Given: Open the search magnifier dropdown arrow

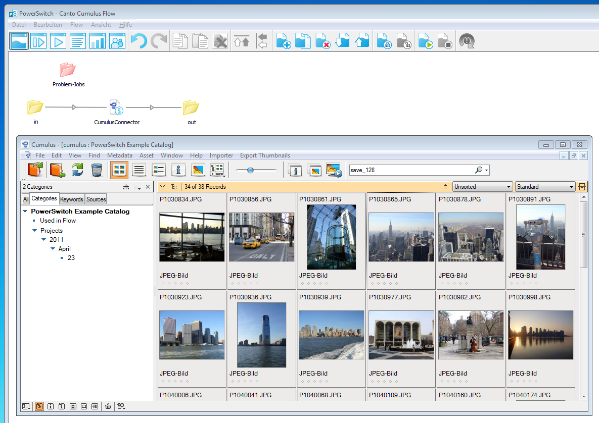Looking at the screenshot, I should 486,170.
